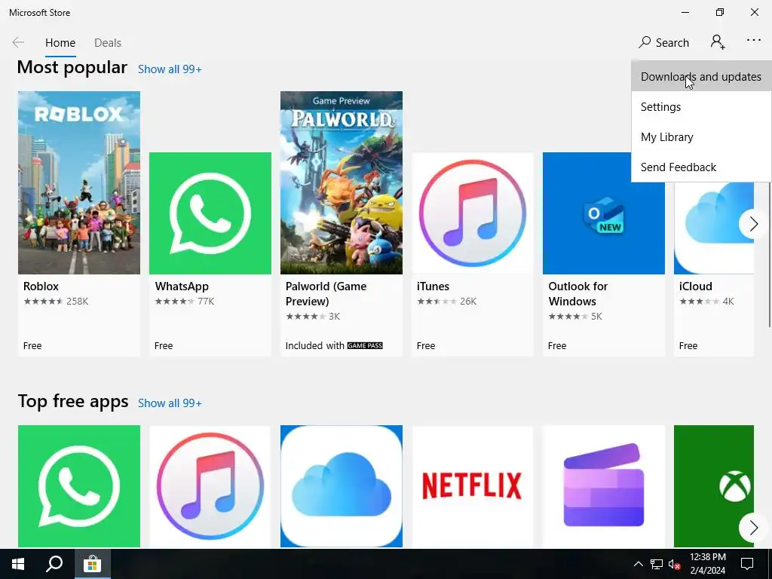Open Netflix app tile
The width and height of the screenshot is (772, 579).
tap(473, 486)
